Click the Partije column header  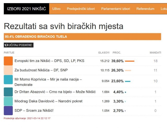[x=9, y=53]
